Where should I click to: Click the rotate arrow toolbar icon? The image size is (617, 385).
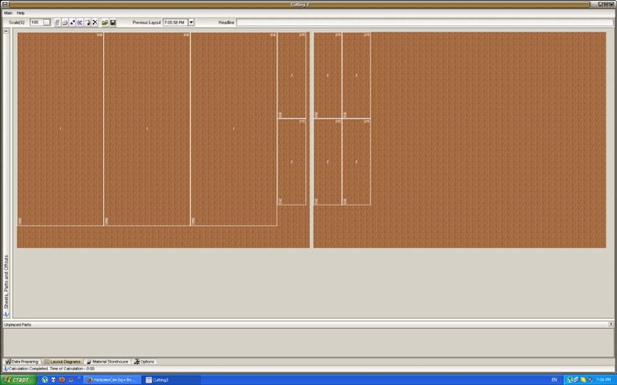point(87,22)
